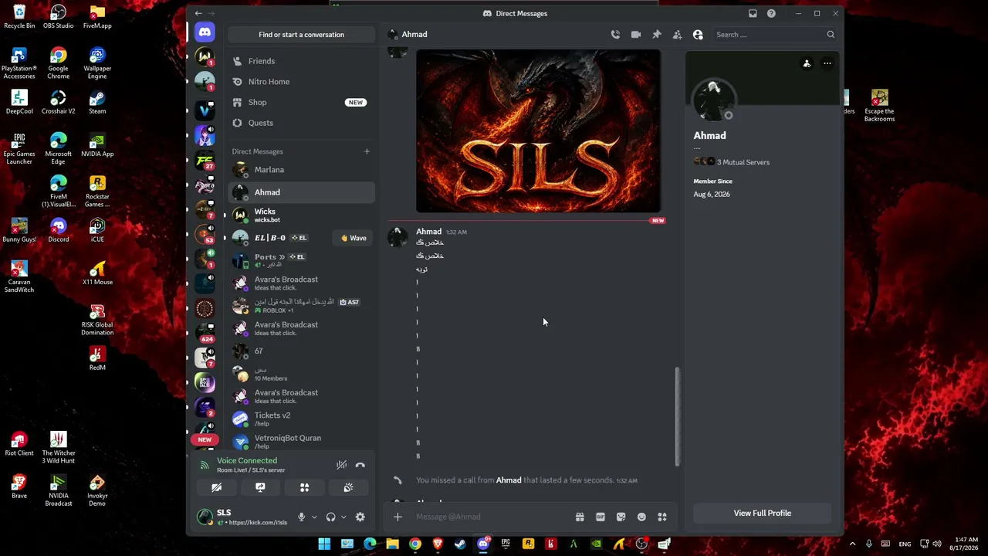988x556 pixels.
Task: Open the Ports conversation
Action: 301,260
